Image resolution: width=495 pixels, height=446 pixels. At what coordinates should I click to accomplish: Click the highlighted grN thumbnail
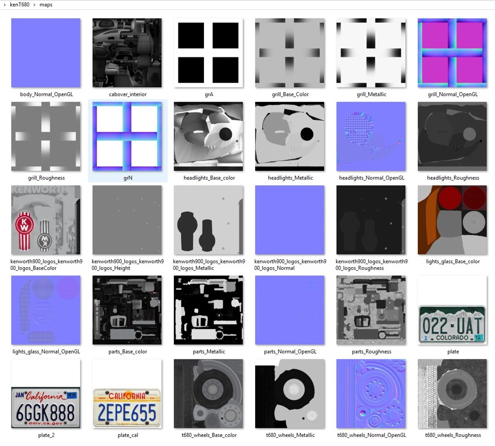click(127, 136)
